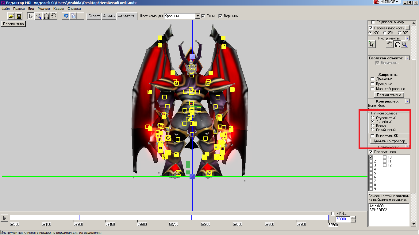
Task: Open the Справка menu
Action: (x=74, y=9)
